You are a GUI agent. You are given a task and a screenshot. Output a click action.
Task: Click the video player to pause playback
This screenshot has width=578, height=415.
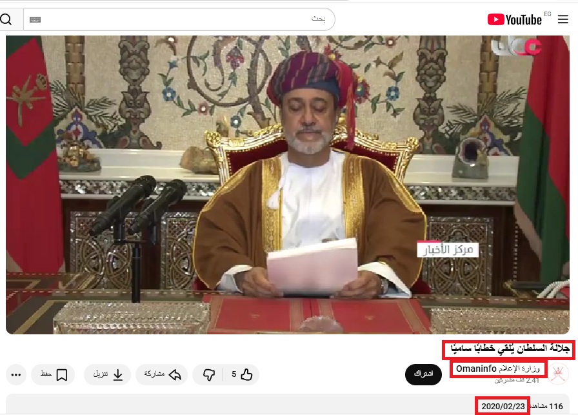point(288,185)
